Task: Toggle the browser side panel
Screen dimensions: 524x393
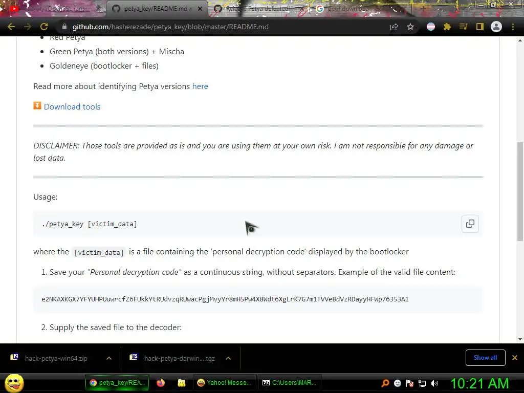Action: click(x=480, y=27)
